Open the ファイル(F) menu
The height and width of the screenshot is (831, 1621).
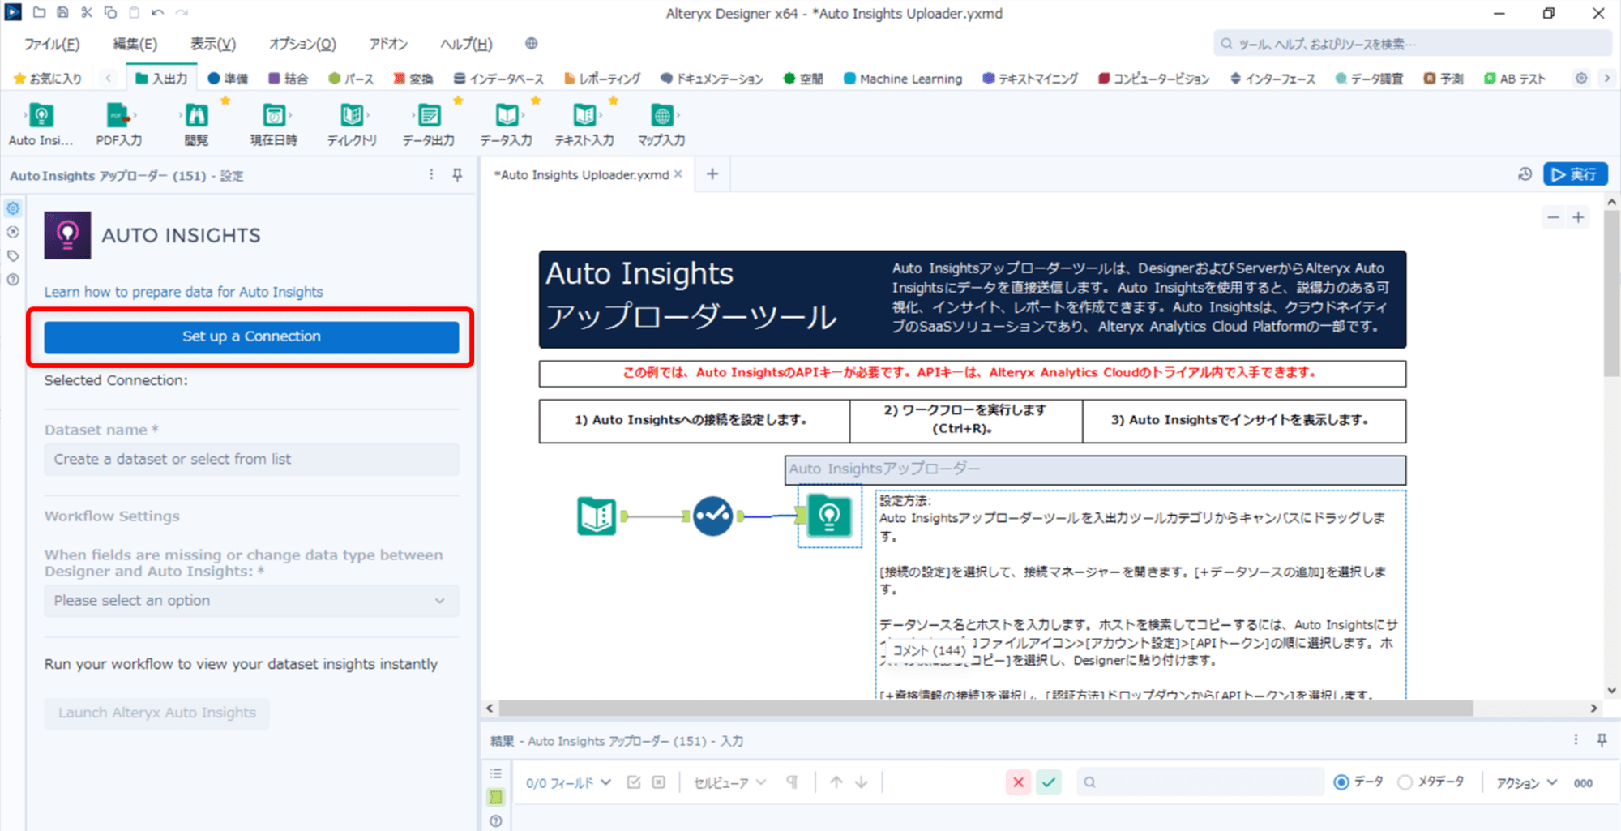pos(52,44)
